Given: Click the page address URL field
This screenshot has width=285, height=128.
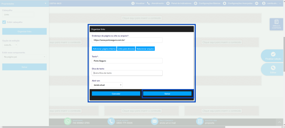Looking at the screenshot, I should [x=127, y=40].
